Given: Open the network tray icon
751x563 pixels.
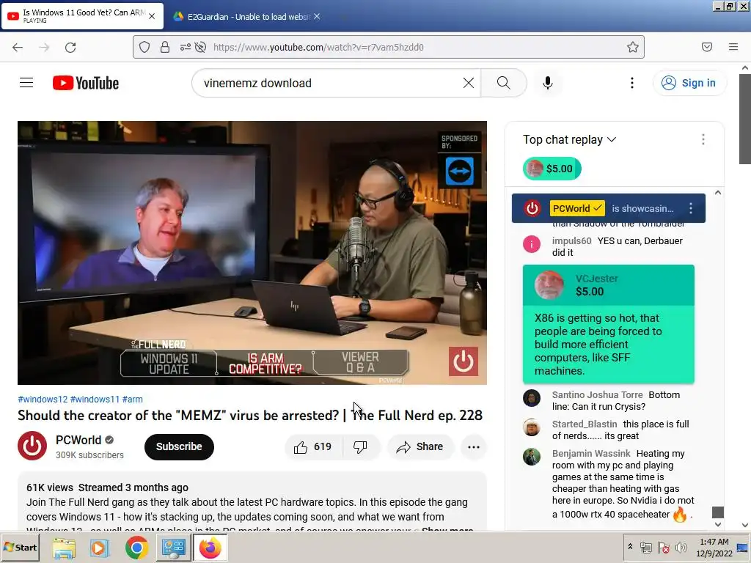Looking at the screenshot, I should 646,547.
